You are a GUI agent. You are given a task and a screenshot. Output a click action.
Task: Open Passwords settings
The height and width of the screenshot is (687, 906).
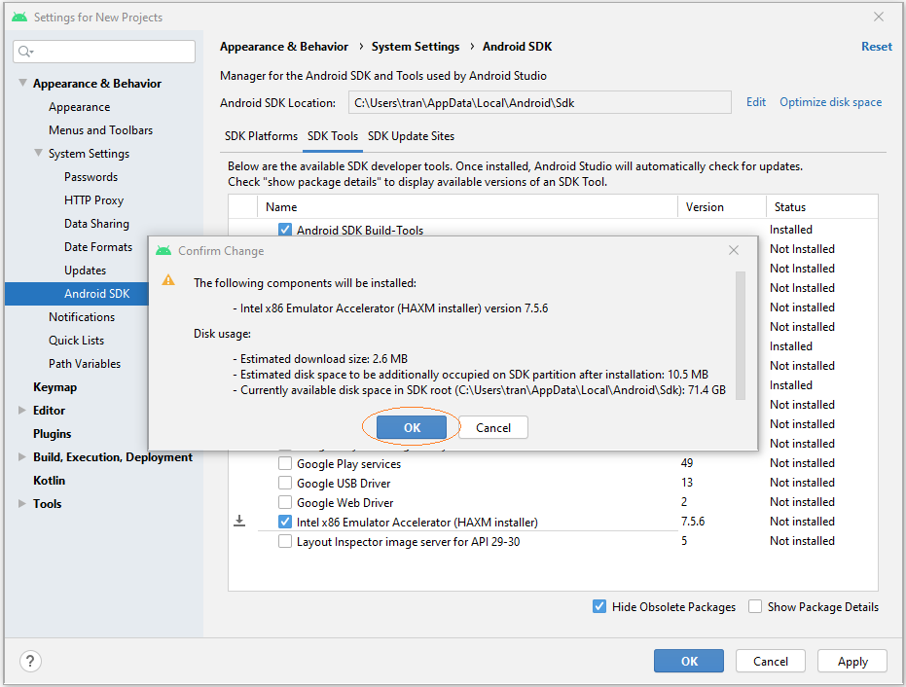pyautogui.click(x=91, y=177)
